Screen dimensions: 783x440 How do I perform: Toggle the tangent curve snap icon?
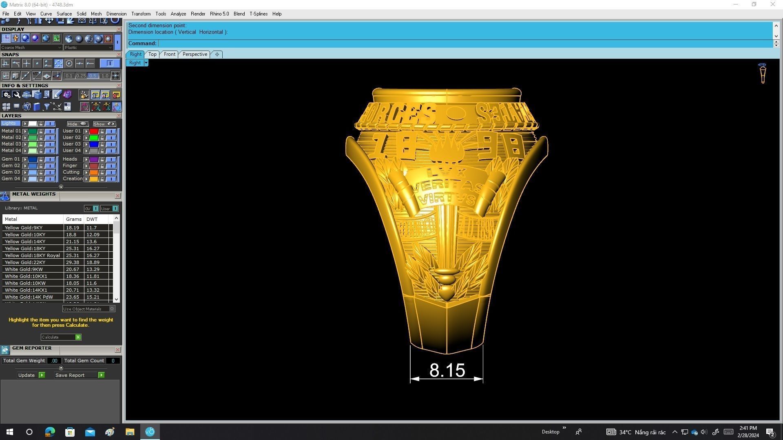point(16,63)
